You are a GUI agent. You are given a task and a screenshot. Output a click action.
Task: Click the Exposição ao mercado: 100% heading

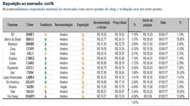click(x=28, y=4)
